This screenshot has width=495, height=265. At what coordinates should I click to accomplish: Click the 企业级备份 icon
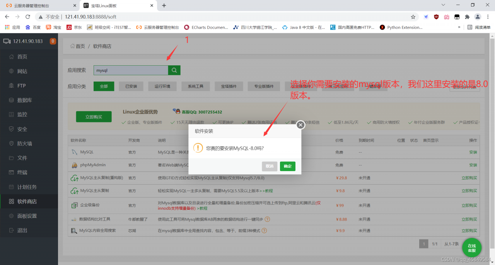[74, 205]
